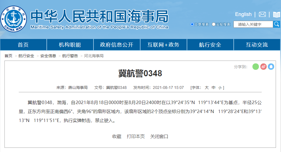
Task: Open the envelope mail icon
Action: tap(262, 14)
